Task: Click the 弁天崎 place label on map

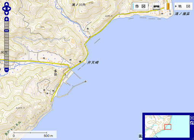Action: (x=93, y=63)
